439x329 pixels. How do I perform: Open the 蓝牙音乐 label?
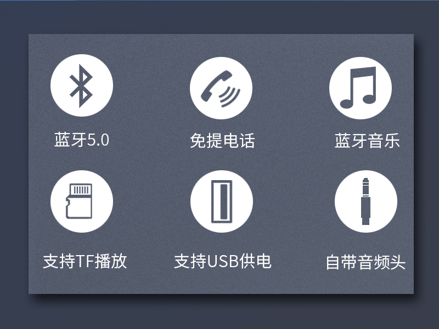[x=367, y=141]
